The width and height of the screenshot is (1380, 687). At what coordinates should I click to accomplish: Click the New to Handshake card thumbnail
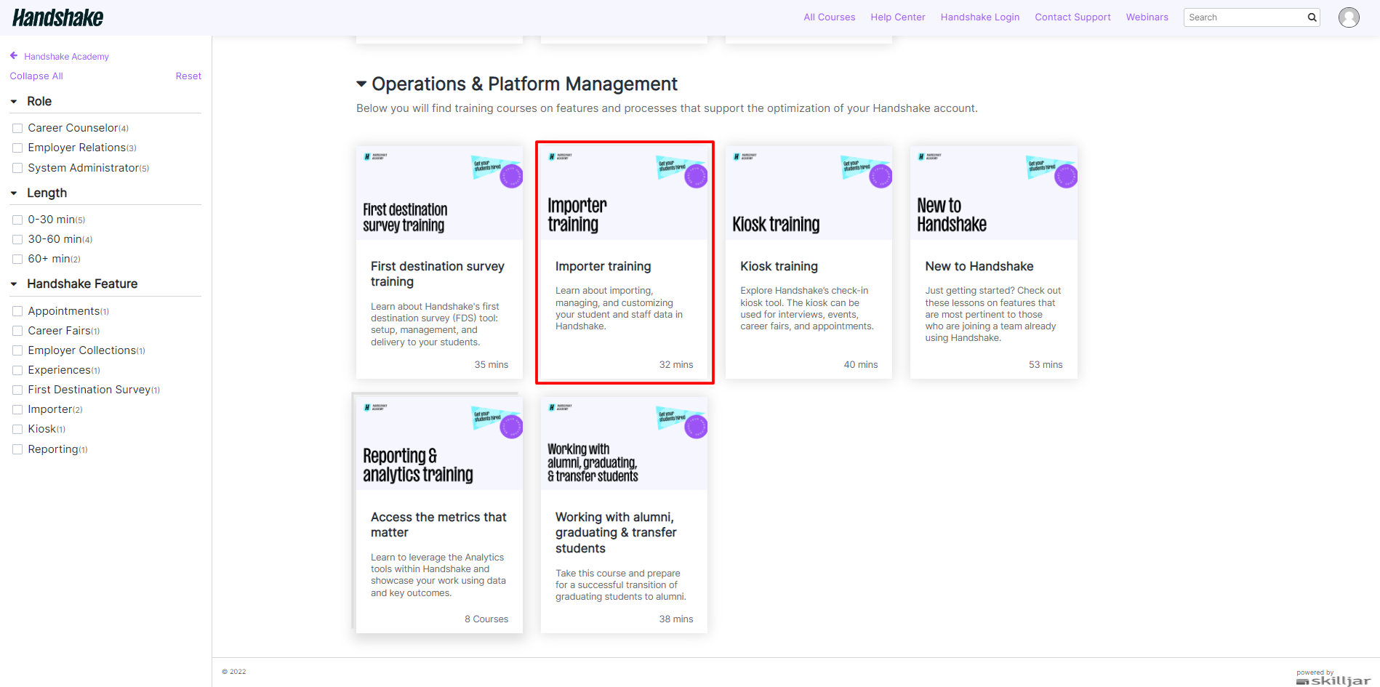click(x=993, y=193)
